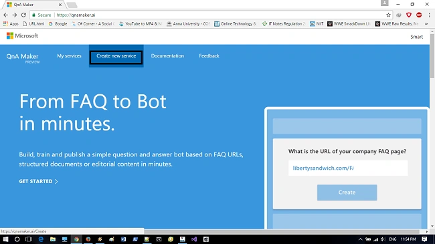Open the WWE Raw Results bookmark

(397, 24)
